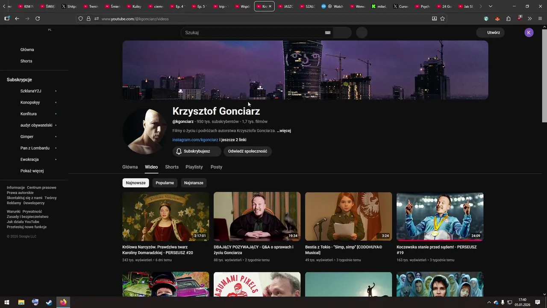Image resolution: width=547 pixels, height=308 pixels.
Task: Click Prawa autorskie footer link
Action: pos(20,193)
